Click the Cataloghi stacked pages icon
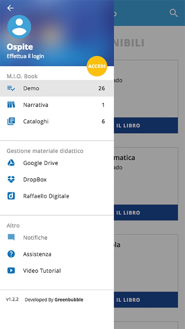Screen dimensions: 185x329 (x=11, y=121)
